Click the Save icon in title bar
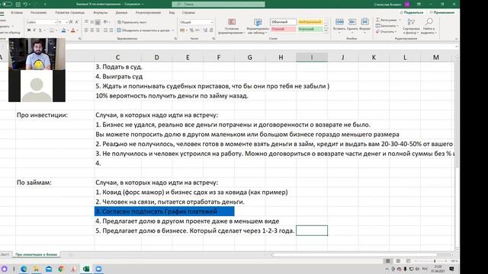Viewport: 488px width, 274px height. click(x=18, y=4)
